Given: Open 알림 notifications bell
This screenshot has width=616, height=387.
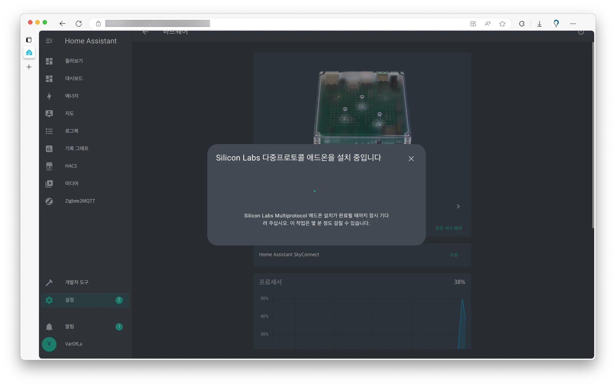Looking at the screenshot, I should tap(49, 326).
